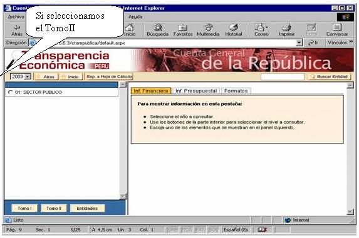Screen dimensions: 359x238
Task: Click the Internet zone globe icon
Action: point(288,220)
